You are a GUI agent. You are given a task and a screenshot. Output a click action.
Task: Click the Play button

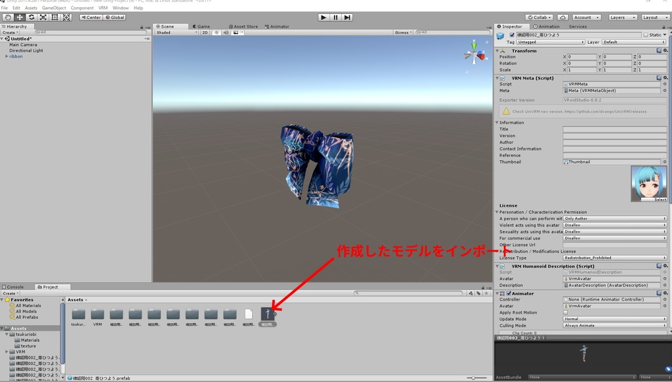(324, 17)
